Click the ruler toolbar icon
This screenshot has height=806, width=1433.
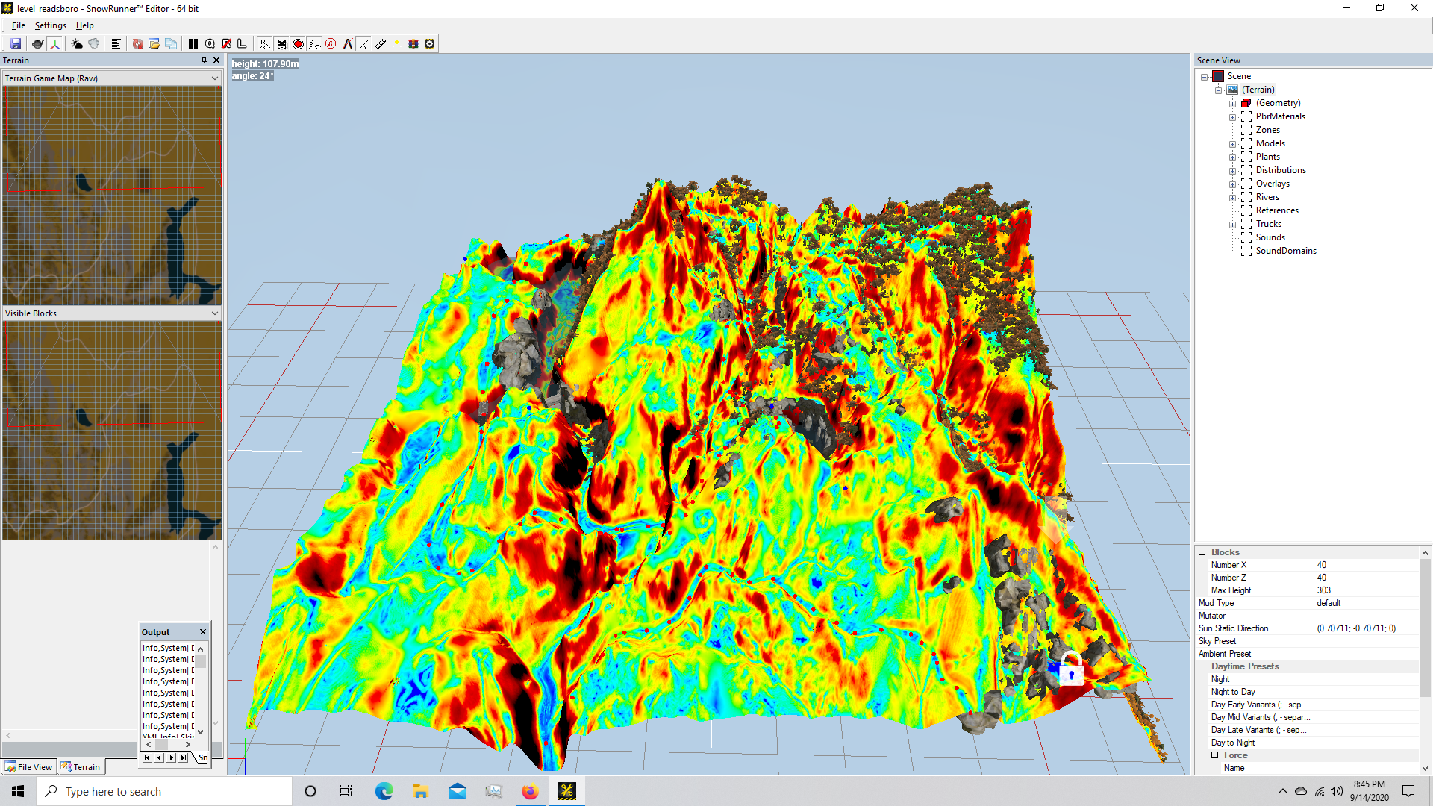pyautogui.click(x=381, y=44)
